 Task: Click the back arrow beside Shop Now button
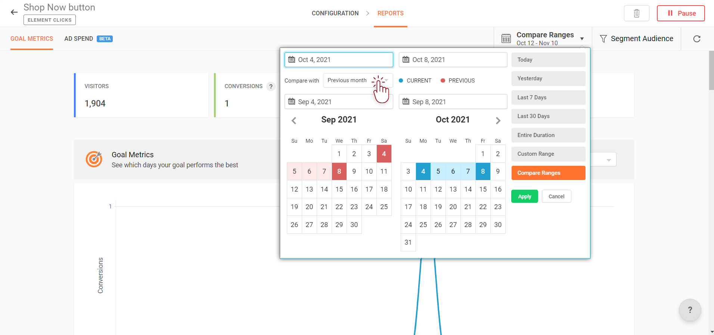14,12
